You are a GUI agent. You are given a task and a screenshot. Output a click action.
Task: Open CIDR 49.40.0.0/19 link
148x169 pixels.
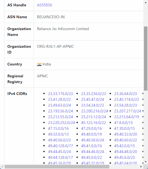pos(91,134)
